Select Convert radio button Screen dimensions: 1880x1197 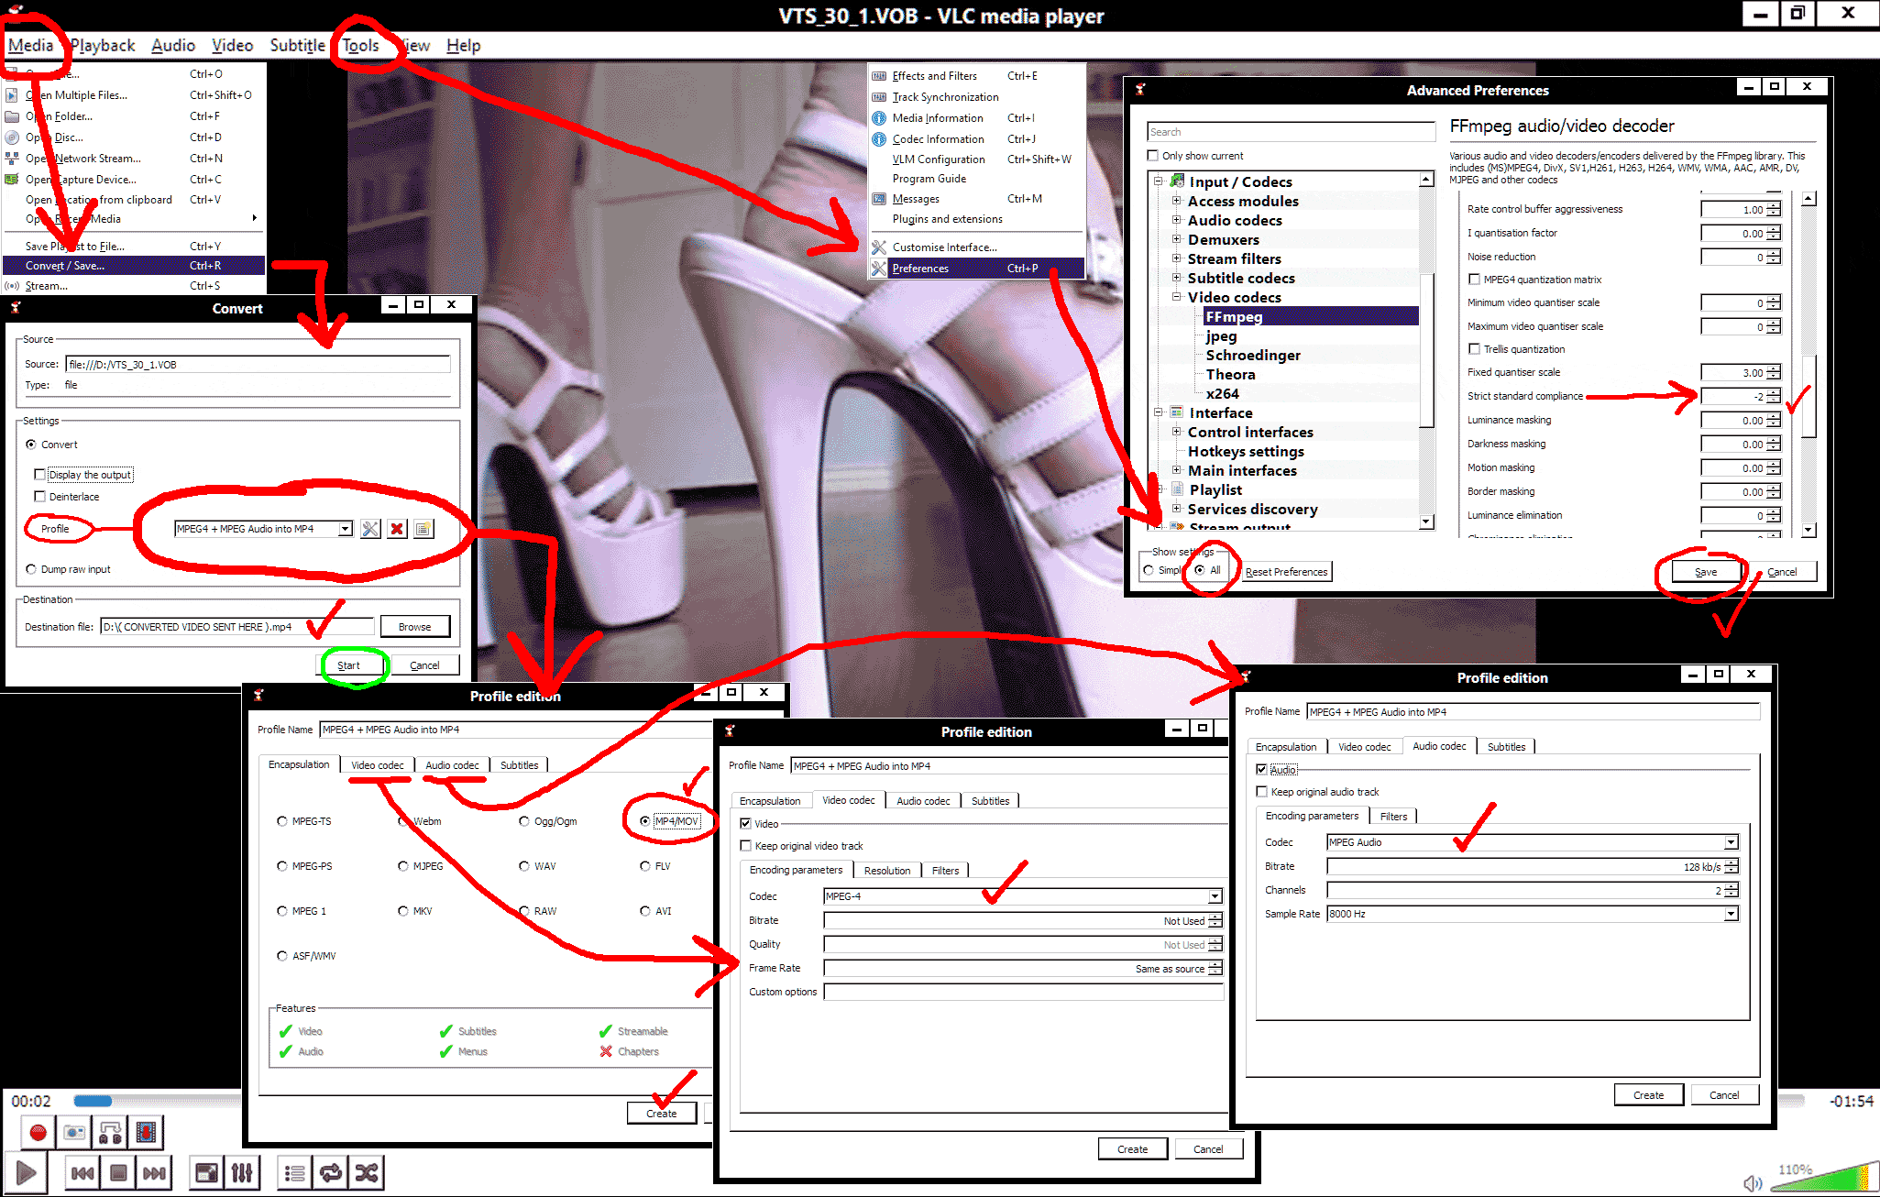(31, 445)
